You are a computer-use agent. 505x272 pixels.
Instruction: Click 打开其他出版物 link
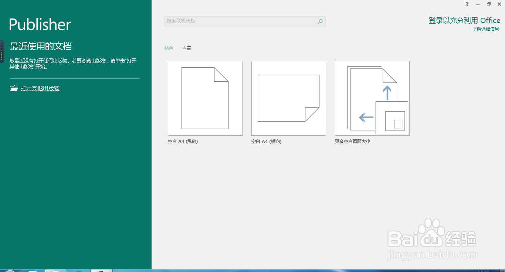coord(40,88)
